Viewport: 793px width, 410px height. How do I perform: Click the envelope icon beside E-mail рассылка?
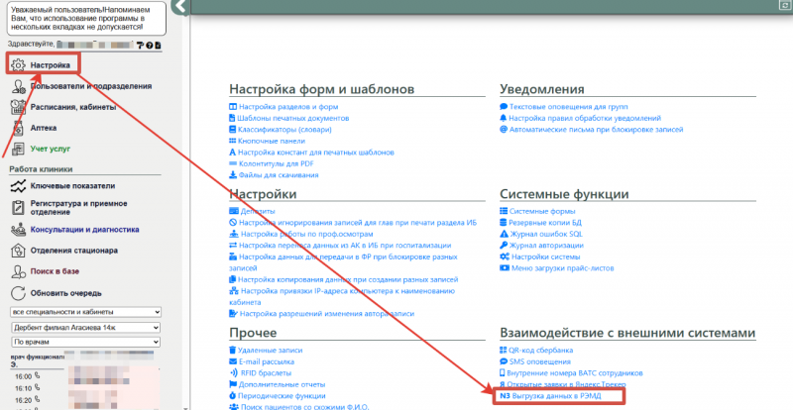pyautogui.click(x=233, y=361)
